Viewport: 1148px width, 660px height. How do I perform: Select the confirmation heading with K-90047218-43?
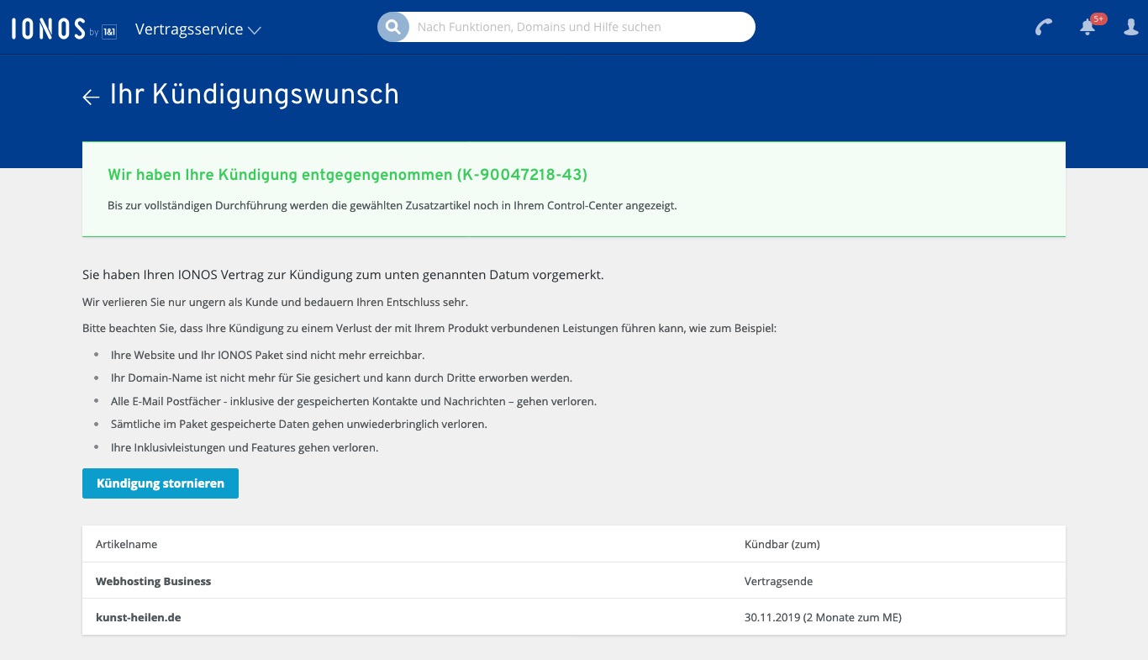point(347,175)
